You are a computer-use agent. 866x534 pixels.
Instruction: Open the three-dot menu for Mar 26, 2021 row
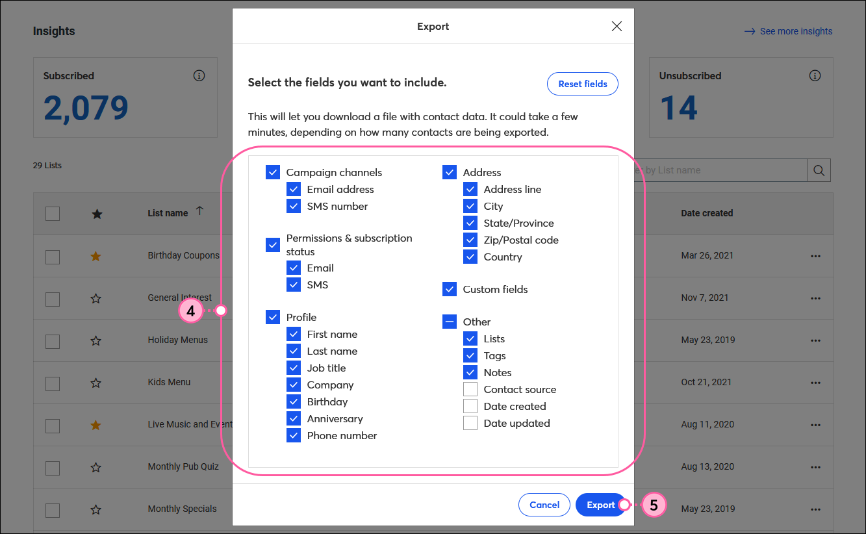pyautogui.click(x=816, y=256)
